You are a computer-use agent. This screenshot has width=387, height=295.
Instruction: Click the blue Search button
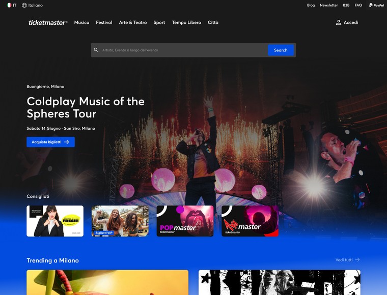(x=281, y=50)
